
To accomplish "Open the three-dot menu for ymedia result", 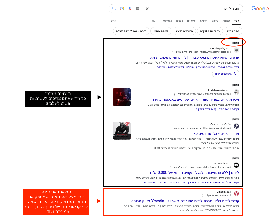I will tap(203, 195).
